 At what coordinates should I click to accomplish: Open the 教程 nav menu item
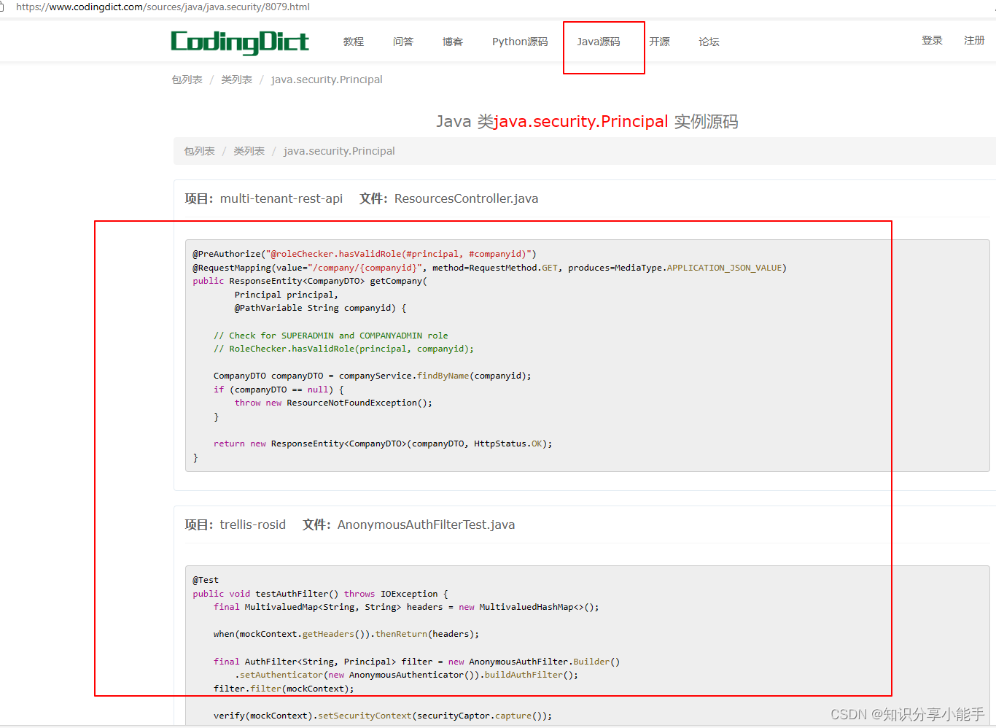354,42
